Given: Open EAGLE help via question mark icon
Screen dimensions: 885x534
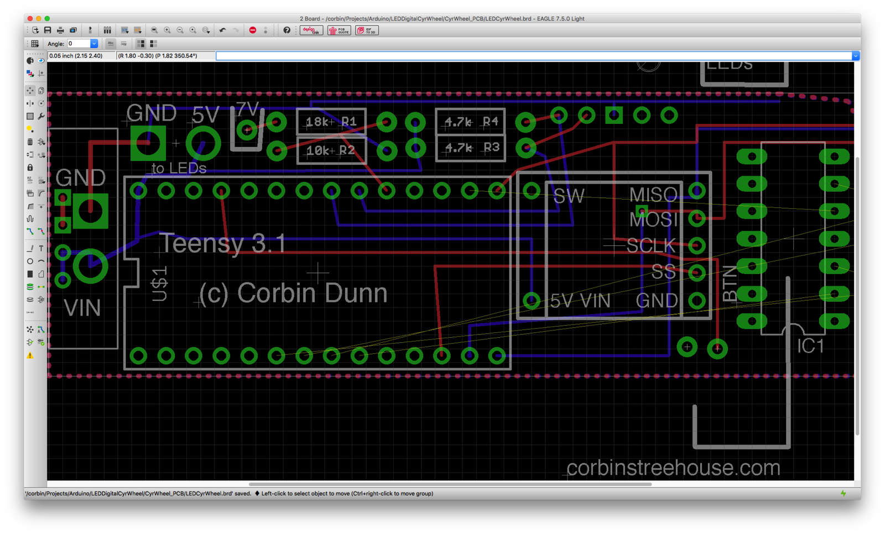Looking at the screenshot, I should pos(287,30).
